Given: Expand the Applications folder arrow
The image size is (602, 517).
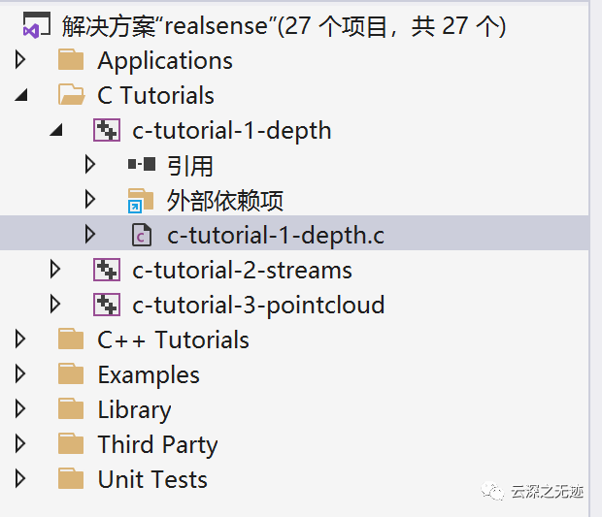Looking at the screenshot, I should tap(20, 60).
